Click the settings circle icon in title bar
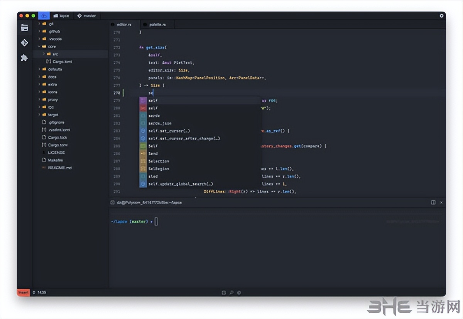 click(441, 16)
